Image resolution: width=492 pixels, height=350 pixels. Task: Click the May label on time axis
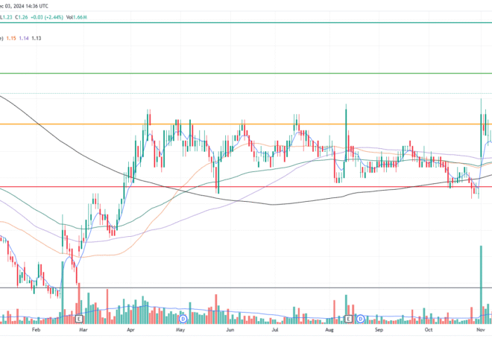(x=180, y=330)
